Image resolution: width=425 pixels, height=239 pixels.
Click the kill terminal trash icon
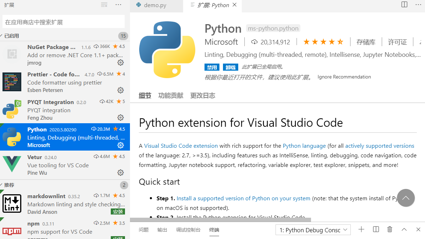(390, 229)
